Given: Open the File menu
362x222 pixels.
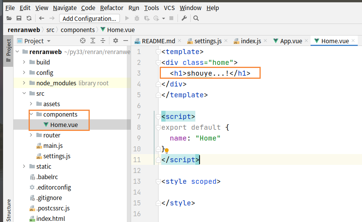Looking at the screenshot, I should (10, 8).
